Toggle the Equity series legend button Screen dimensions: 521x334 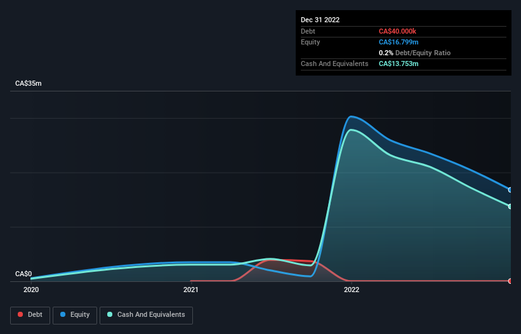tap(75, 315)
